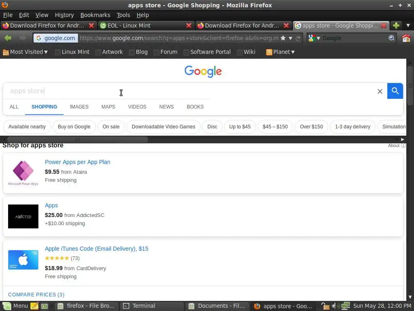Toggle the $45 – $150 price filter
The height and width of the screenshot is (311, 414).
pyautogui.click(x=275, y=127)
